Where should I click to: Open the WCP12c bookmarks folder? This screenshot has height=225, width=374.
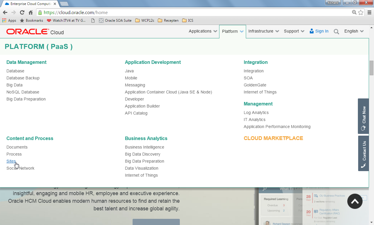(145, 21)
